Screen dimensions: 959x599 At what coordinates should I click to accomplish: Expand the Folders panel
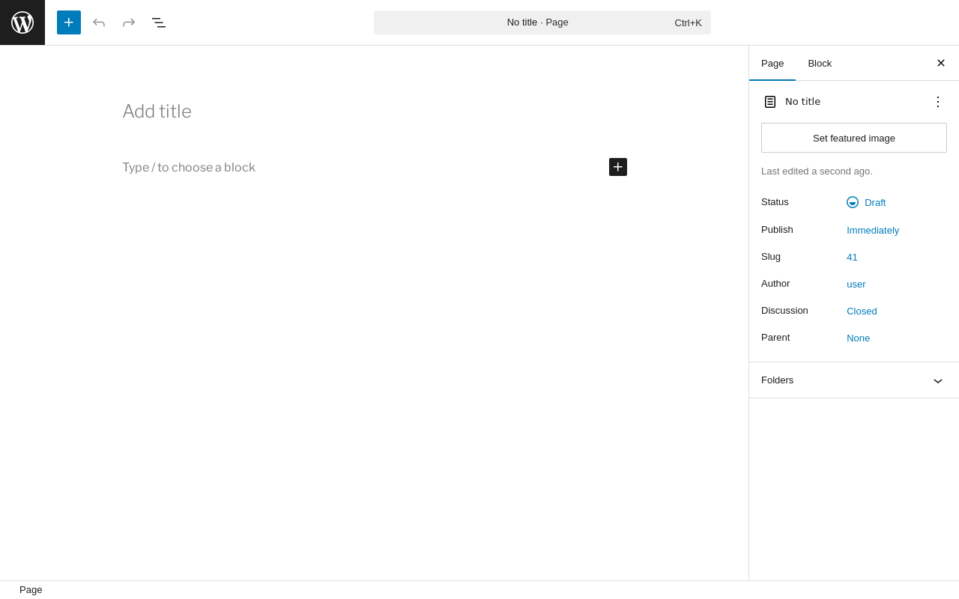(854, 380)
